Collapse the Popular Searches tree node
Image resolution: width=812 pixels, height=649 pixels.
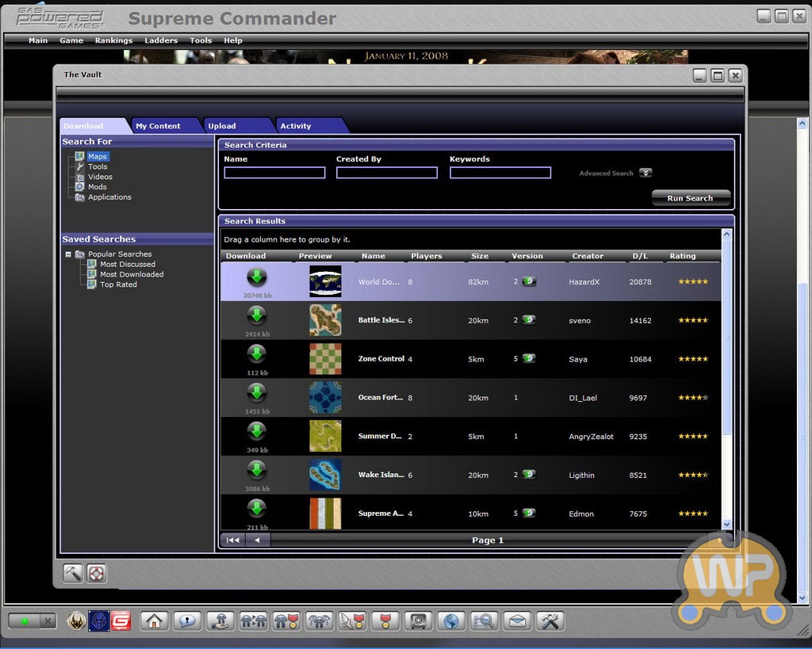[69, 254]
